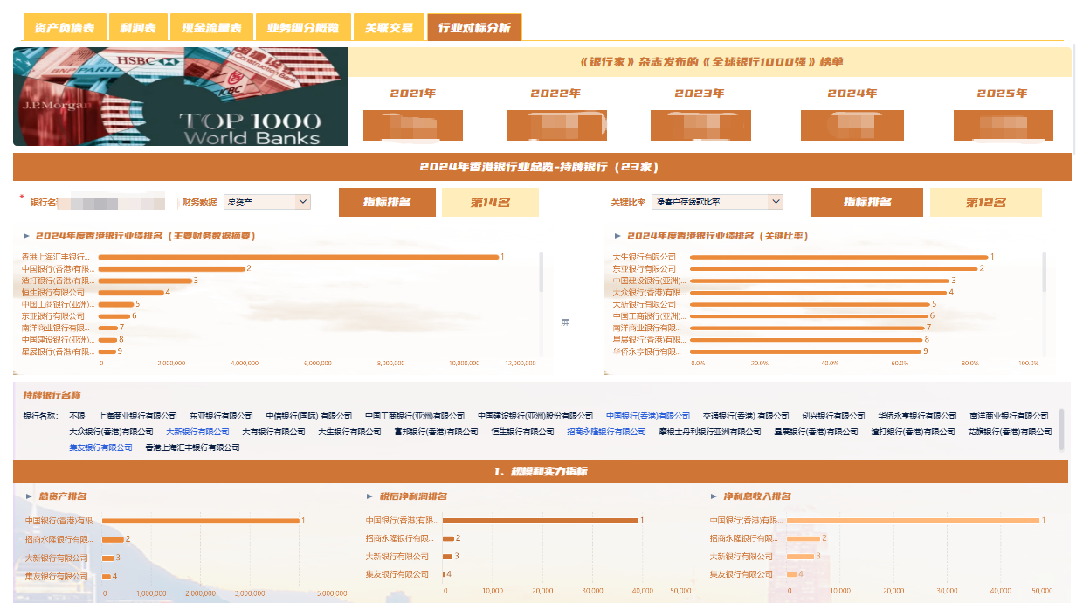
Task: Select 恒生银行有限公司 in the 持牌银行名称 filter
Action: click(522, 432)
